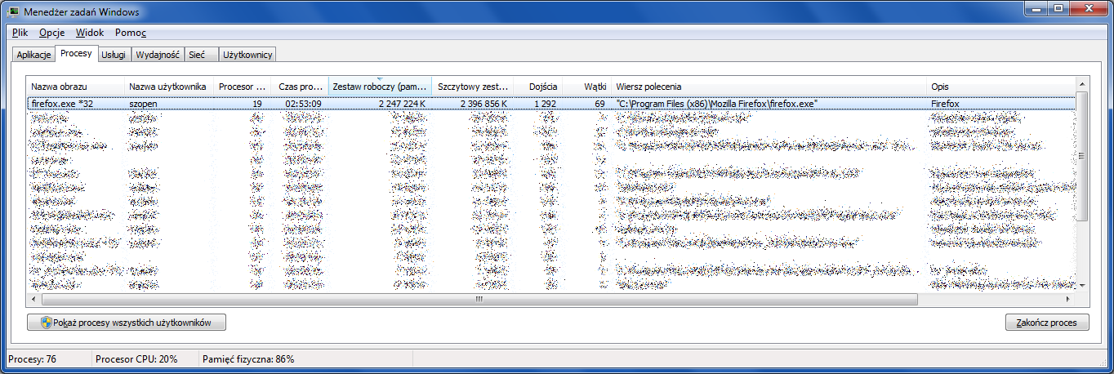Screen dimensions: 1114x374
Task: Click the horizontal scrollbar thumb
Action: 479,300
